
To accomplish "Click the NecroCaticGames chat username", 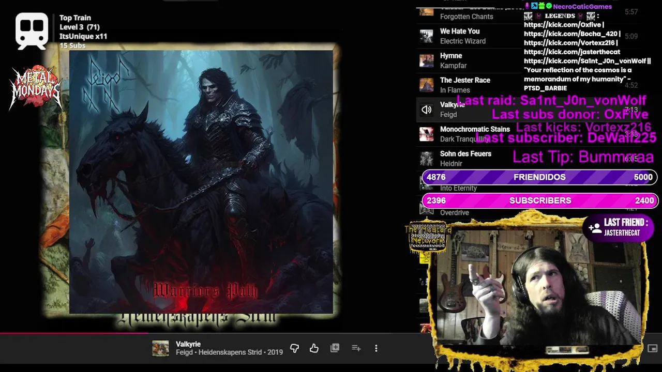I will [582, 7].
